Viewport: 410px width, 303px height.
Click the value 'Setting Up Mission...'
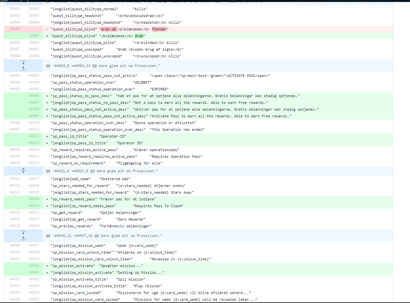pyautogui.click(x=140, y=273)
